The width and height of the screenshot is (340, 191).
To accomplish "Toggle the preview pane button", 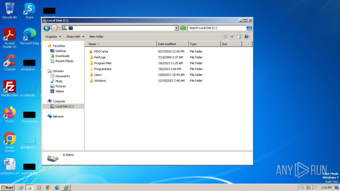I will click(x=239, y=37).
